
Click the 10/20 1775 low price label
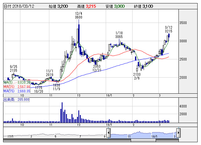pos(39,90)
